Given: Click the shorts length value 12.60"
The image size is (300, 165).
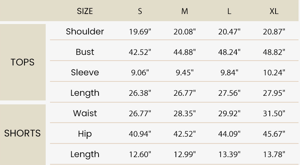Looking at the screenshot, I should 140,155.
